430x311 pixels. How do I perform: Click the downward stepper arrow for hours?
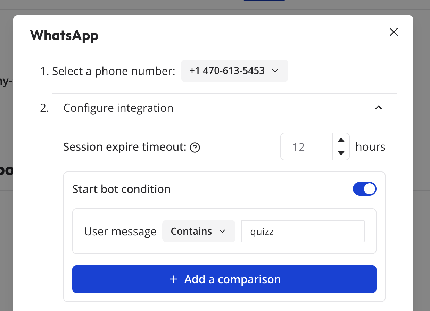pyautogui.click(x=341, y=153)
